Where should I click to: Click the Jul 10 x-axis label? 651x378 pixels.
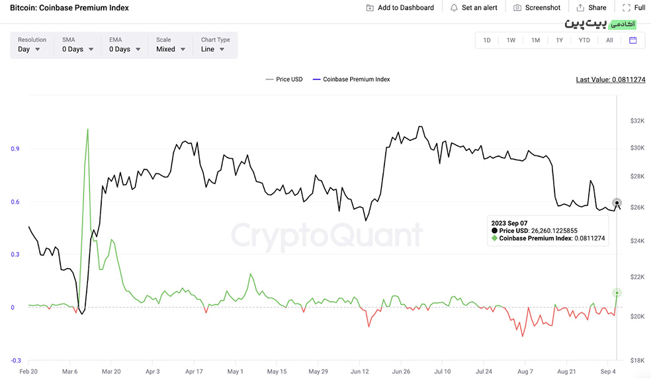pyautogui.click(x=443, y=371)
